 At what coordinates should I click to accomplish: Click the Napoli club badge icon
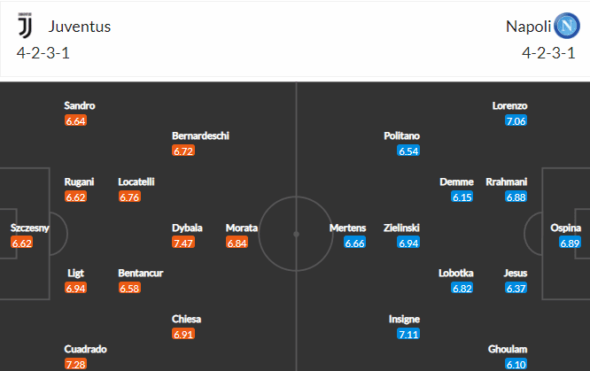[x=567, y=26]
